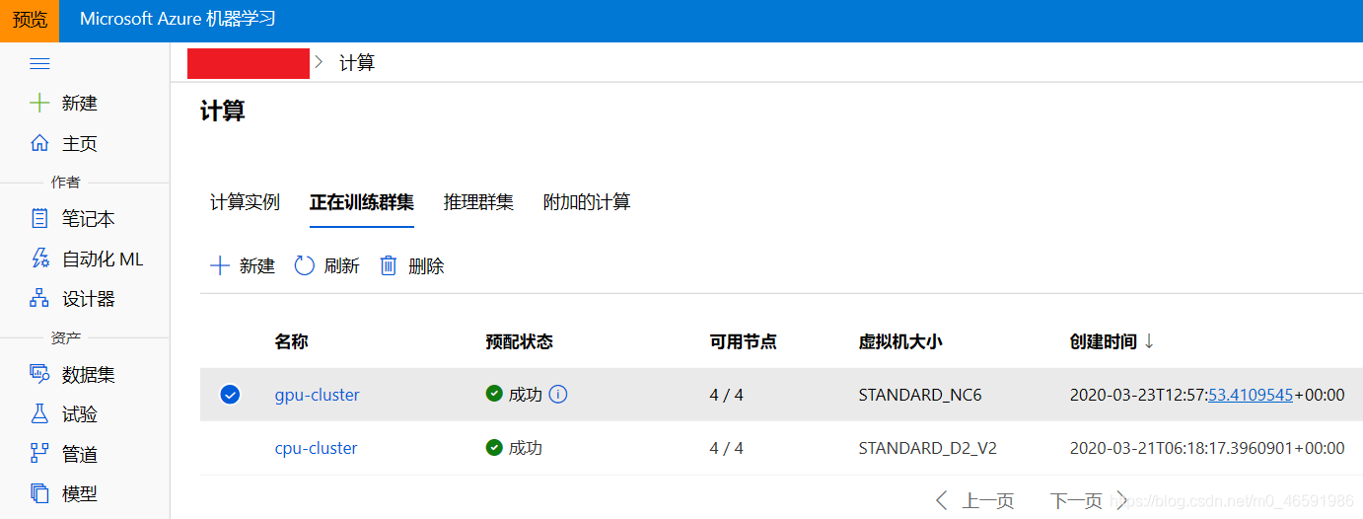Click the green success icon in gpu-cluster row
The image size is (1363, 519).
(x=494, y=394)
